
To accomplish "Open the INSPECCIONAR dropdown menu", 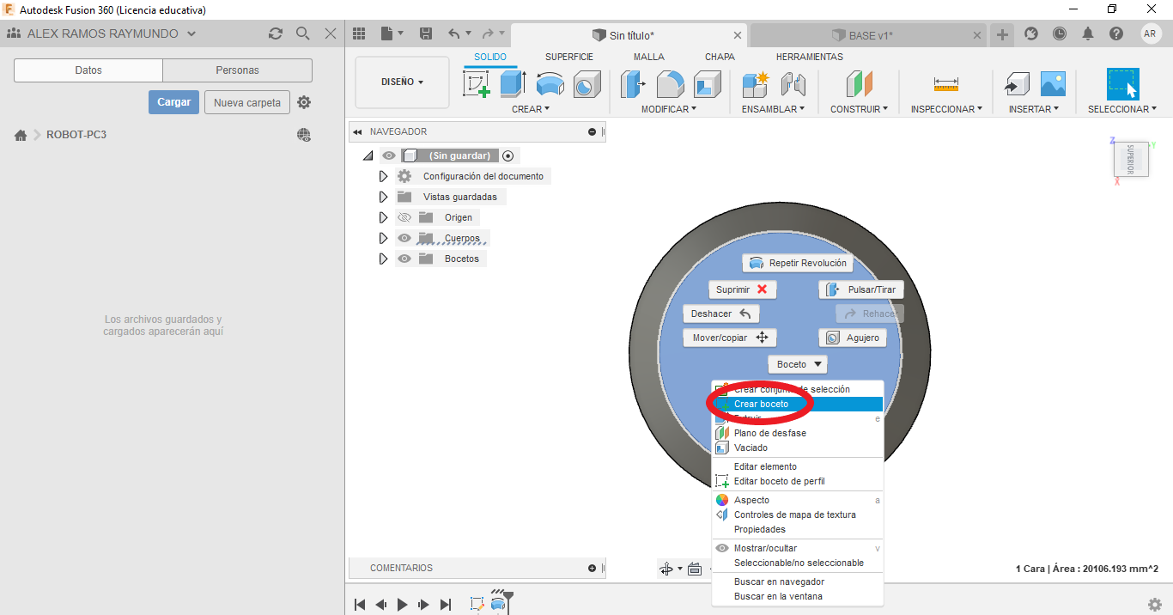I will click(947, 109).
